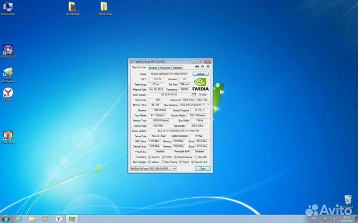Click the A1 revision value
The image size is (358, 223).
pos(184,79)
